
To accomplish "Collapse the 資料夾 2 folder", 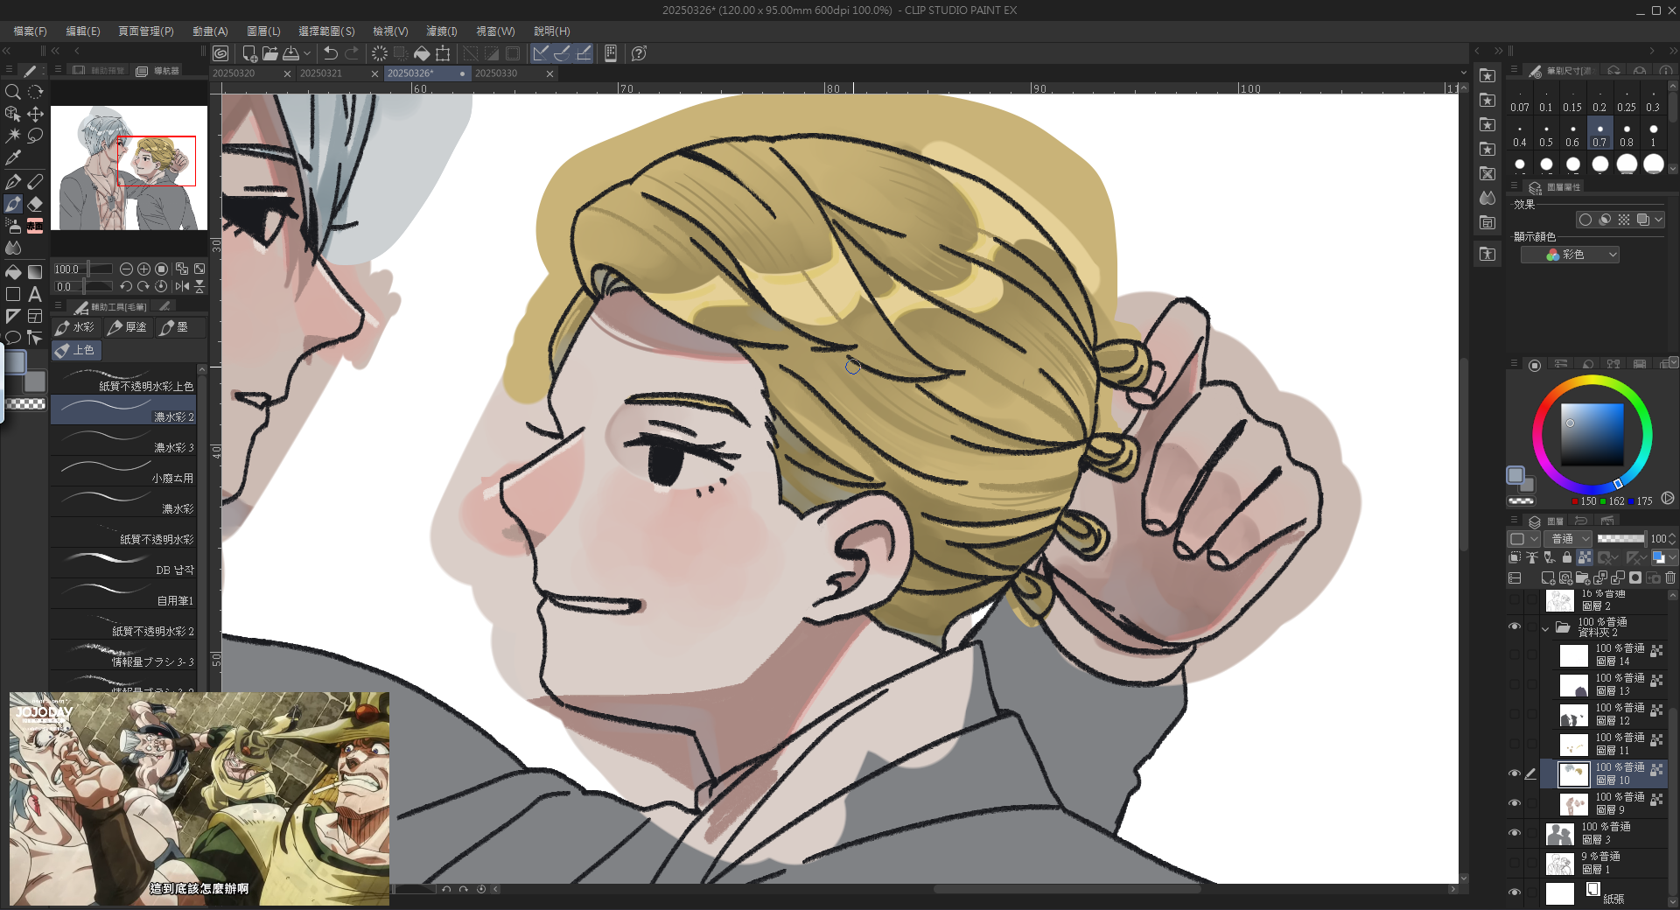I will tap(1545, 628).
